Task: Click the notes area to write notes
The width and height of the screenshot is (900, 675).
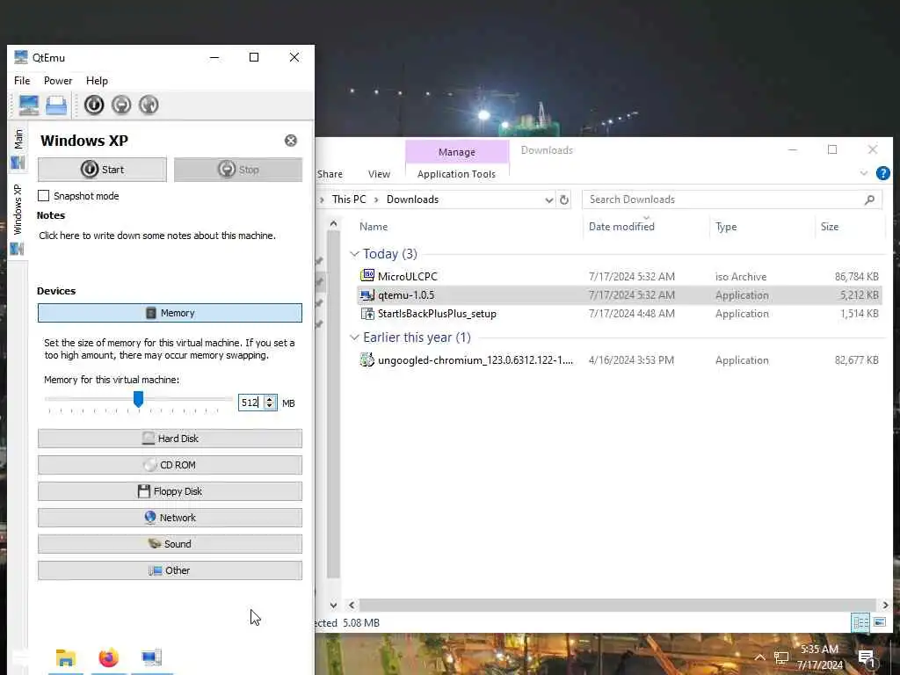Action: [x=157, y=236]
